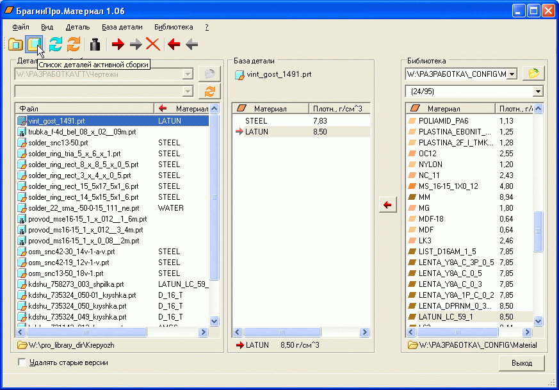Open parts directory path dropdown
The height and width of the screenshot is (390, 559).
[188, 74]
